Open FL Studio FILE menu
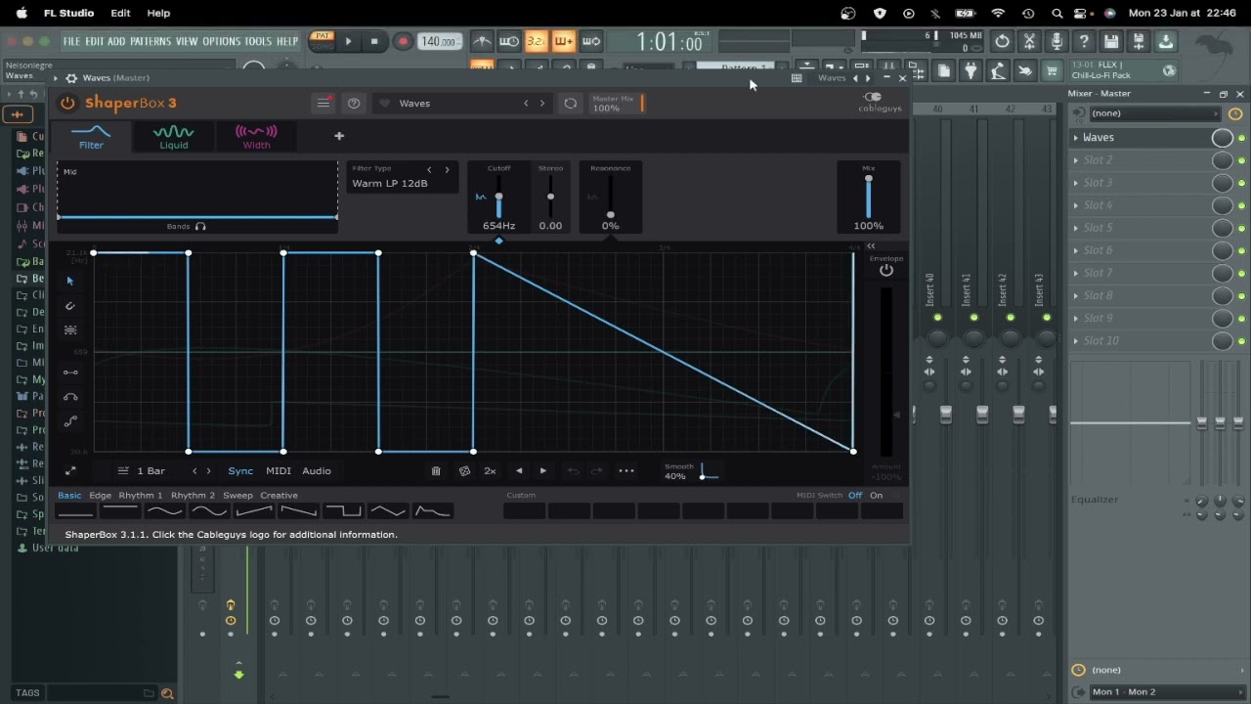Screen dimensions: 1251x704 (71, 41)
